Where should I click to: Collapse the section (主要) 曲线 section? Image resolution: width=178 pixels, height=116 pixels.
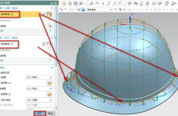tap(52, 8)
